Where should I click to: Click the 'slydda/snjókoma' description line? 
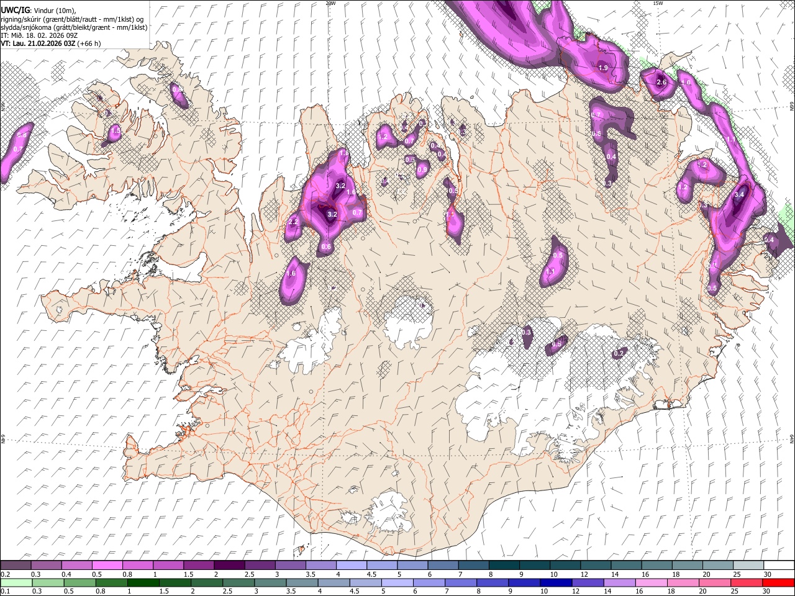pyautogui.click(x=74, y=27)
